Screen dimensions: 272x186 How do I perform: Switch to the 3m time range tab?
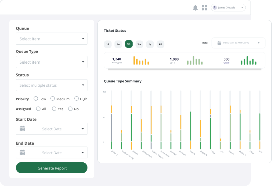pos(139,44)
